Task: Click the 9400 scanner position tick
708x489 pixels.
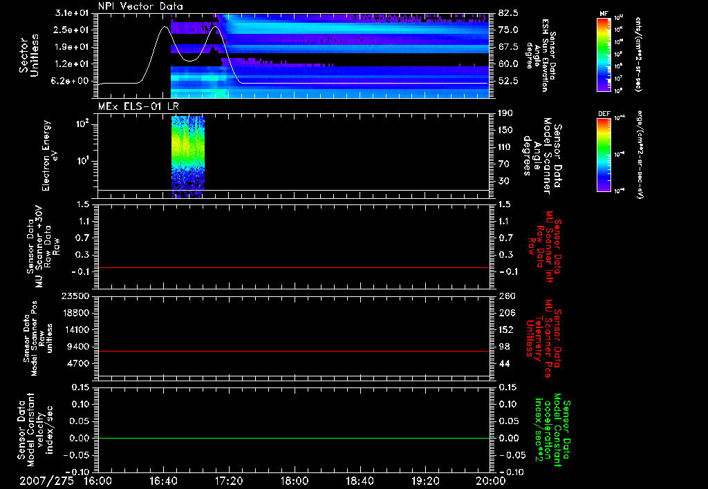Action: [x=79, y=347]
